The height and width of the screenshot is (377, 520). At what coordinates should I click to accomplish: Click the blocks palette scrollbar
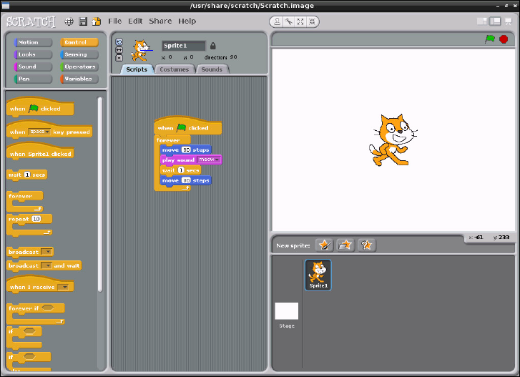[x=100, y=195]
